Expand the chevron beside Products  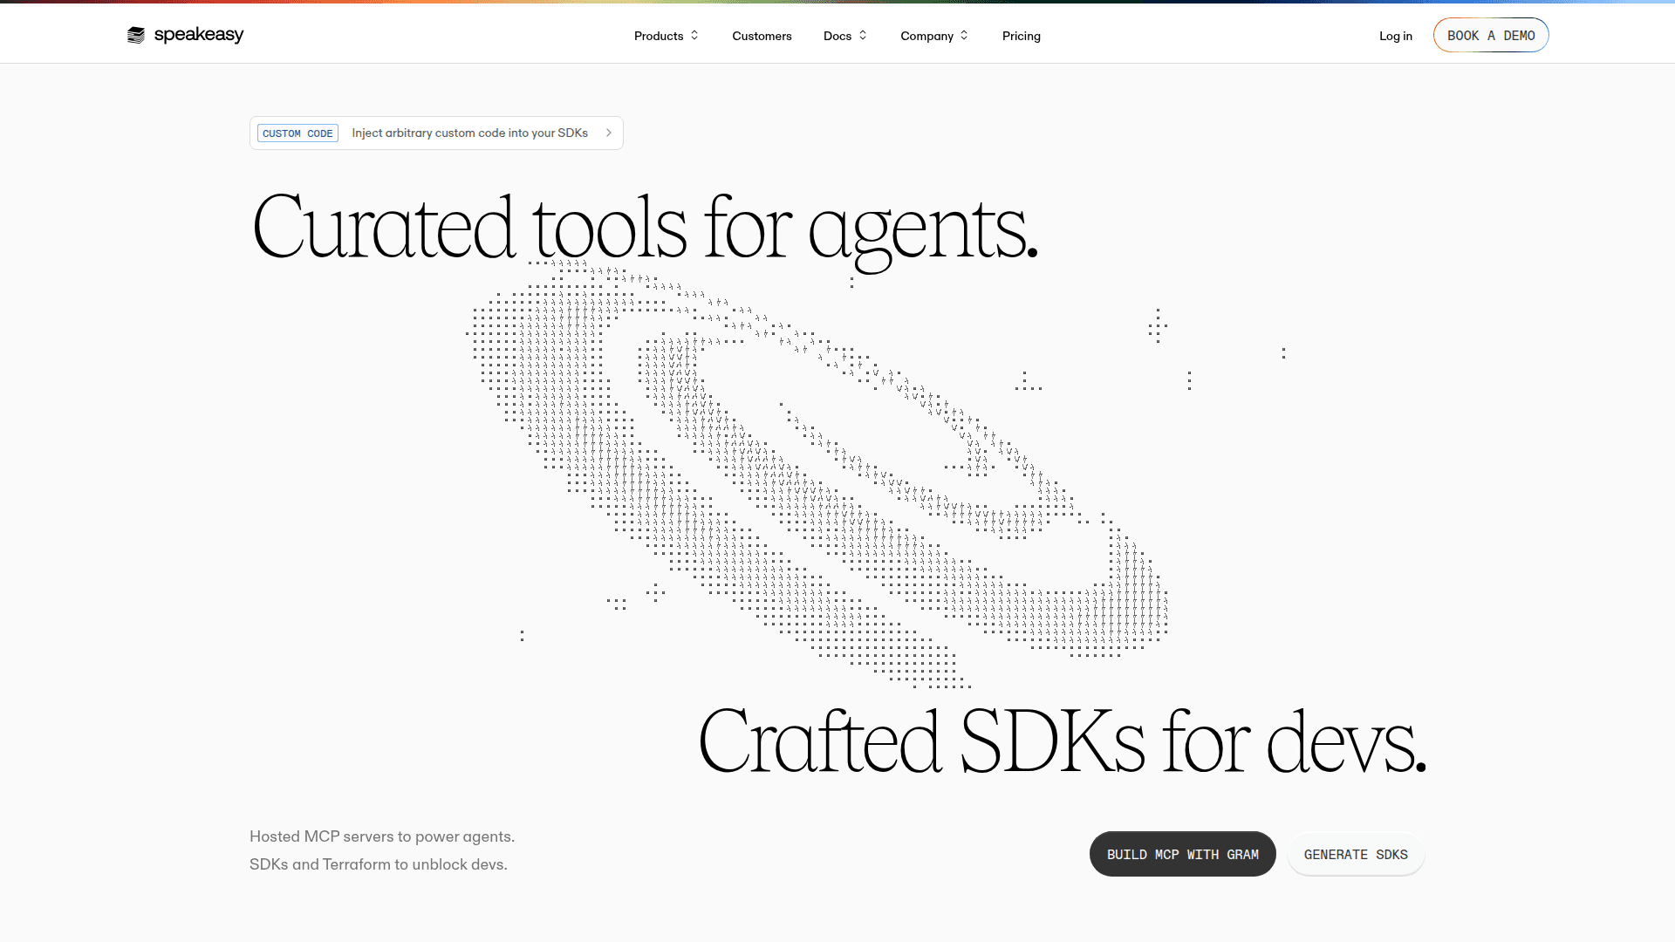click(x=694, y=36)
